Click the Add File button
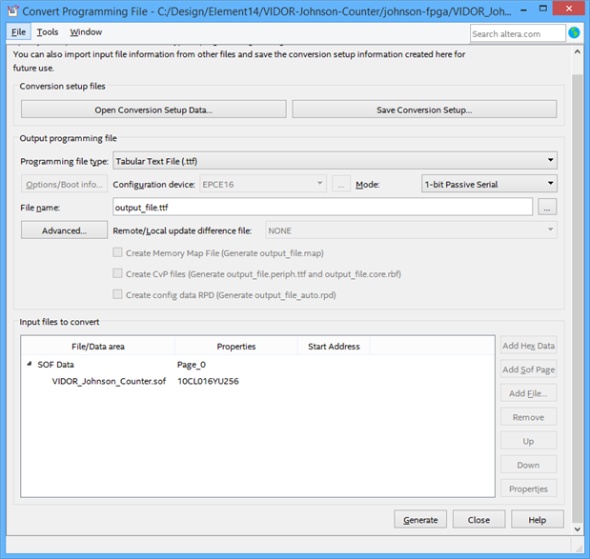 click(528, 393)
